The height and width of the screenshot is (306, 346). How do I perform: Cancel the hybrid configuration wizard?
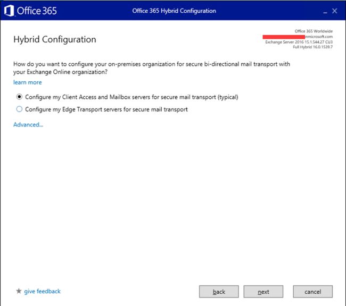coord(312,292)
